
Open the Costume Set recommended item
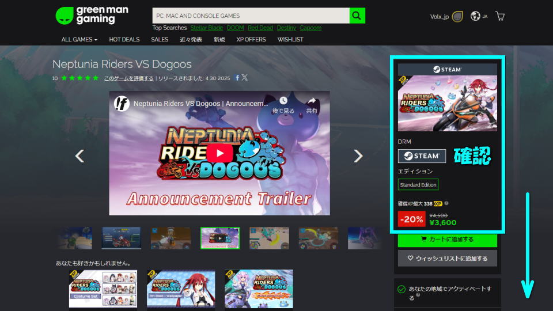pyautogui.click(x=103, y=289)
